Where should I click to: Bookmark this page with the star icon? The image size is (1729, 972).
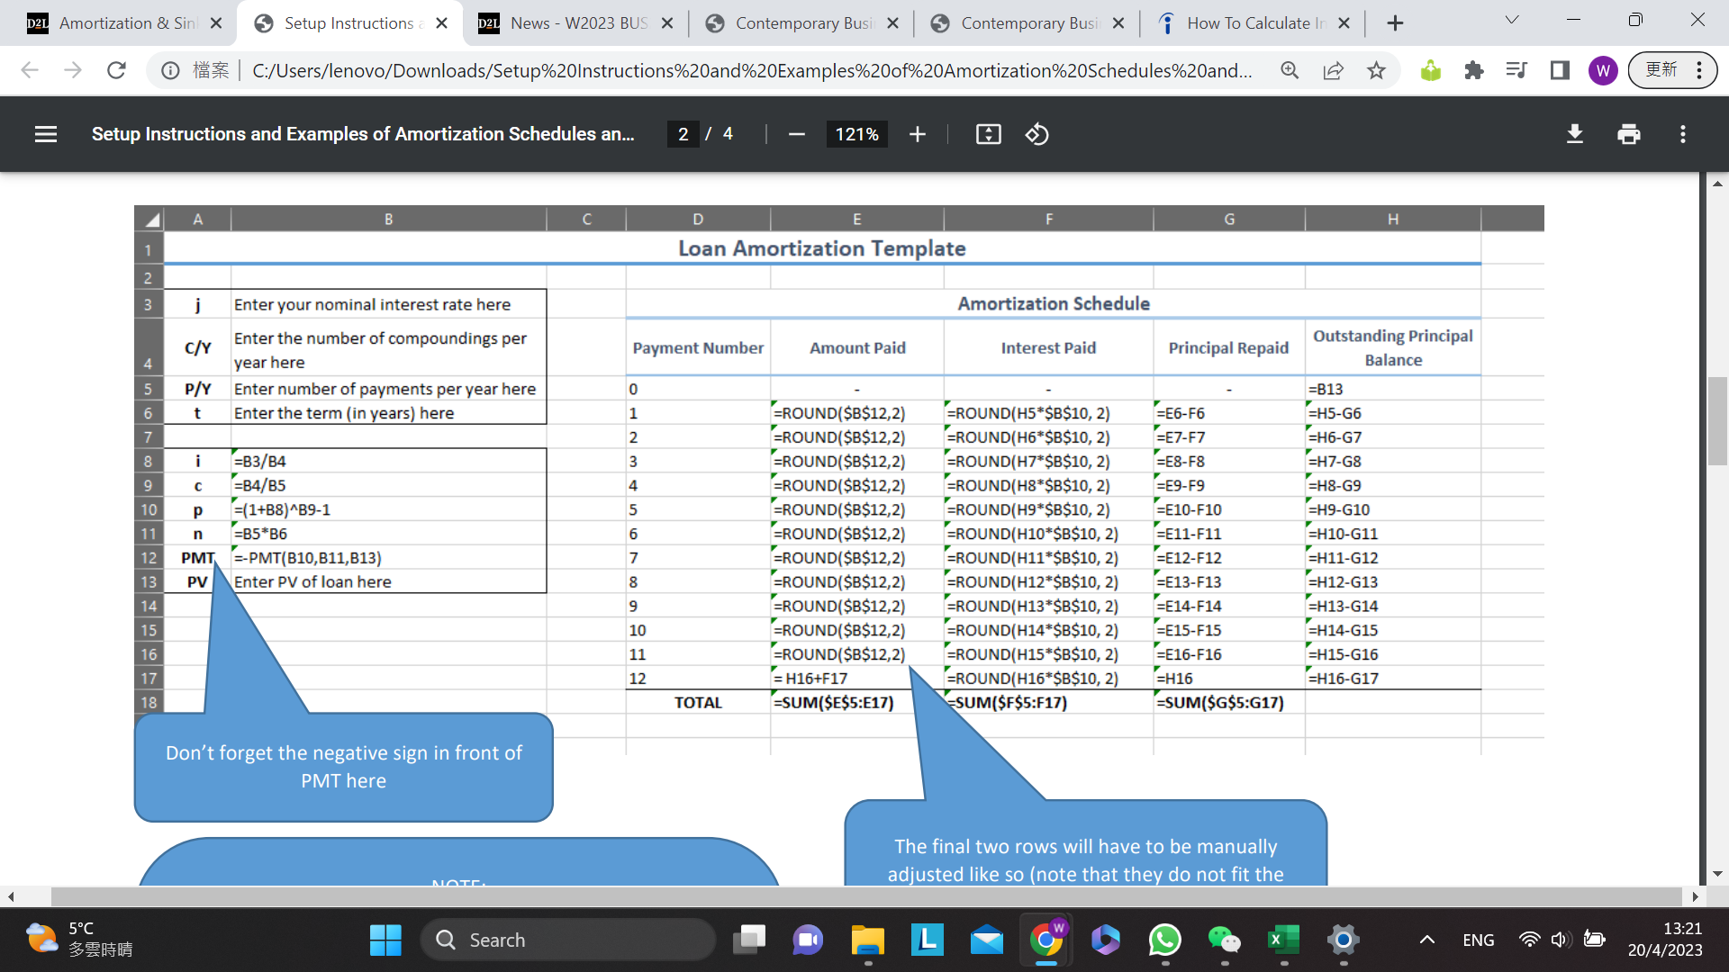(1376, 70)
